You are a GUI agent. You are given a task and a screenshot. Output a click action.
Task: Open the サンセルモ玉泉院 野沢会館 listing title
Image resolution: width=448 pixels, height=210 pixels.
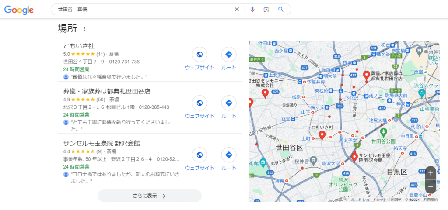point(101,143)
